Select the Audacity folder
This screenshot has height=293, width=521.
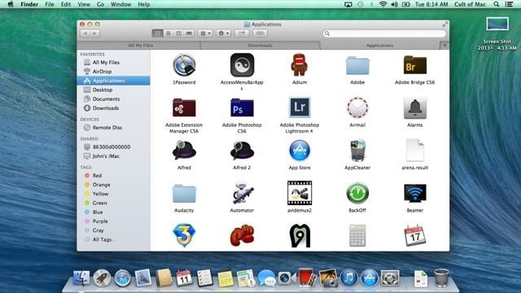point(184,194)
